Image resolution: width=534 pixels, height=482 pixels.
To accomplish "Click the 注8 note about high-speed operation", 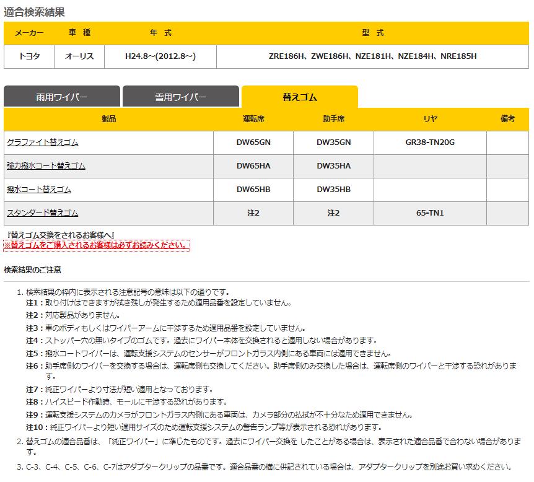I will click(x=127, y=402).
